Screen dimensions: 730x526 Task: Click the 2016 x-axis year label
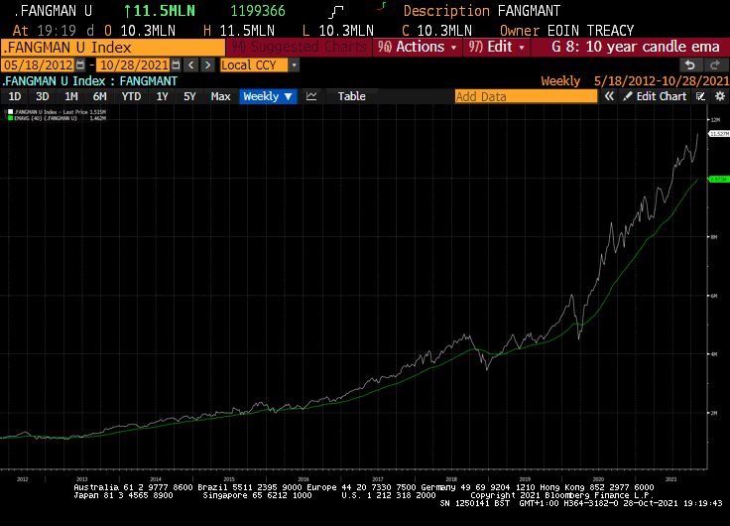coord(304,479)
